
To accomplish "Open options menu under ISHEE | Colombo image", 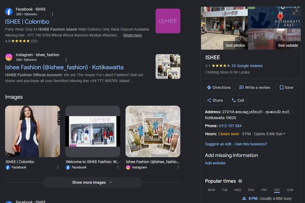I will click(58, 167).
